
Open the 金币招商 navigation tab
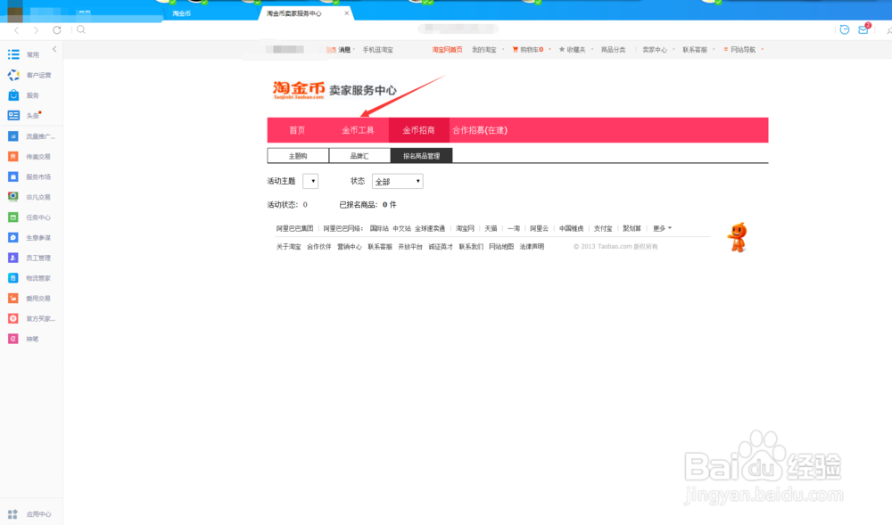pos(418,130)
